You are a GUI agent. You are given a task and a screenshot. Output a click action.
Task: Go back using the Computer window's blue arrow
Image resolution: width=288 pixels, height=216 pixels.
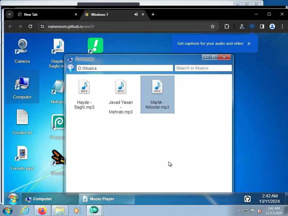[71, 68]
